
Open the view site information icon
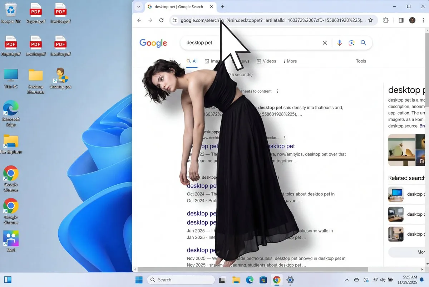(x=174, y=20)
